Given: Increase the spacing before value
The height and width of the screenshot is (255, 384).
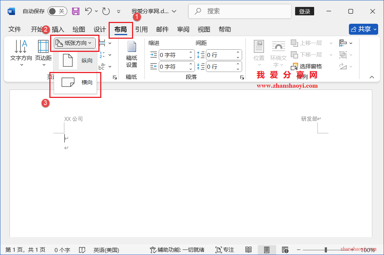Looking at the screenshot, I should (238, 52).
